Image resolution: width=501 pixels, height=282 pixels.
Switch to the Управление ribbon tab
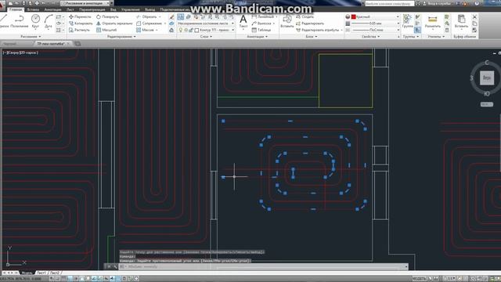[x=131, y=9]
